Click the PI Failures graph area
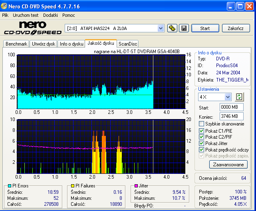 click(101, 147)
